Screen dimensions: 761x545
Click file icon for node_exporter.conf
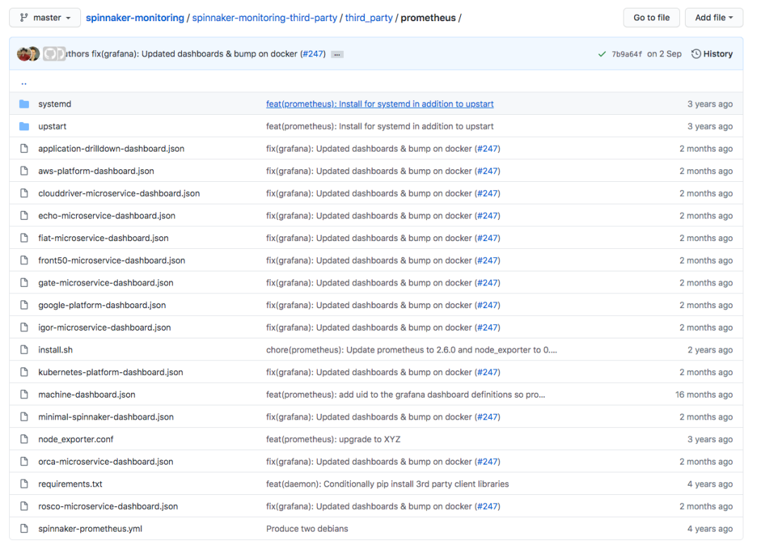pyautogui.click(x=24, y=439)
